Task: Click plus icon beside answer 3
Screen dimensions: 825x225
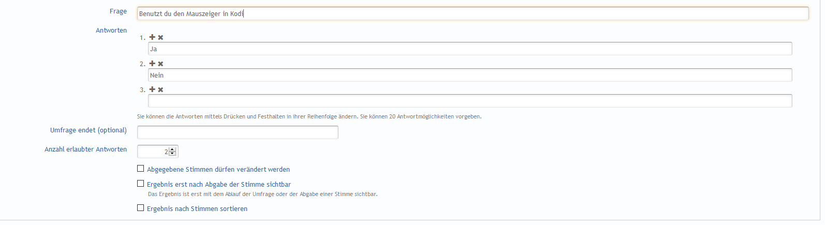Action: (152, 89)
